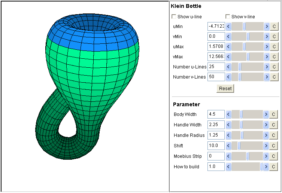
Task: Click the Number u-Lines input field
Action: pos(216,67)
